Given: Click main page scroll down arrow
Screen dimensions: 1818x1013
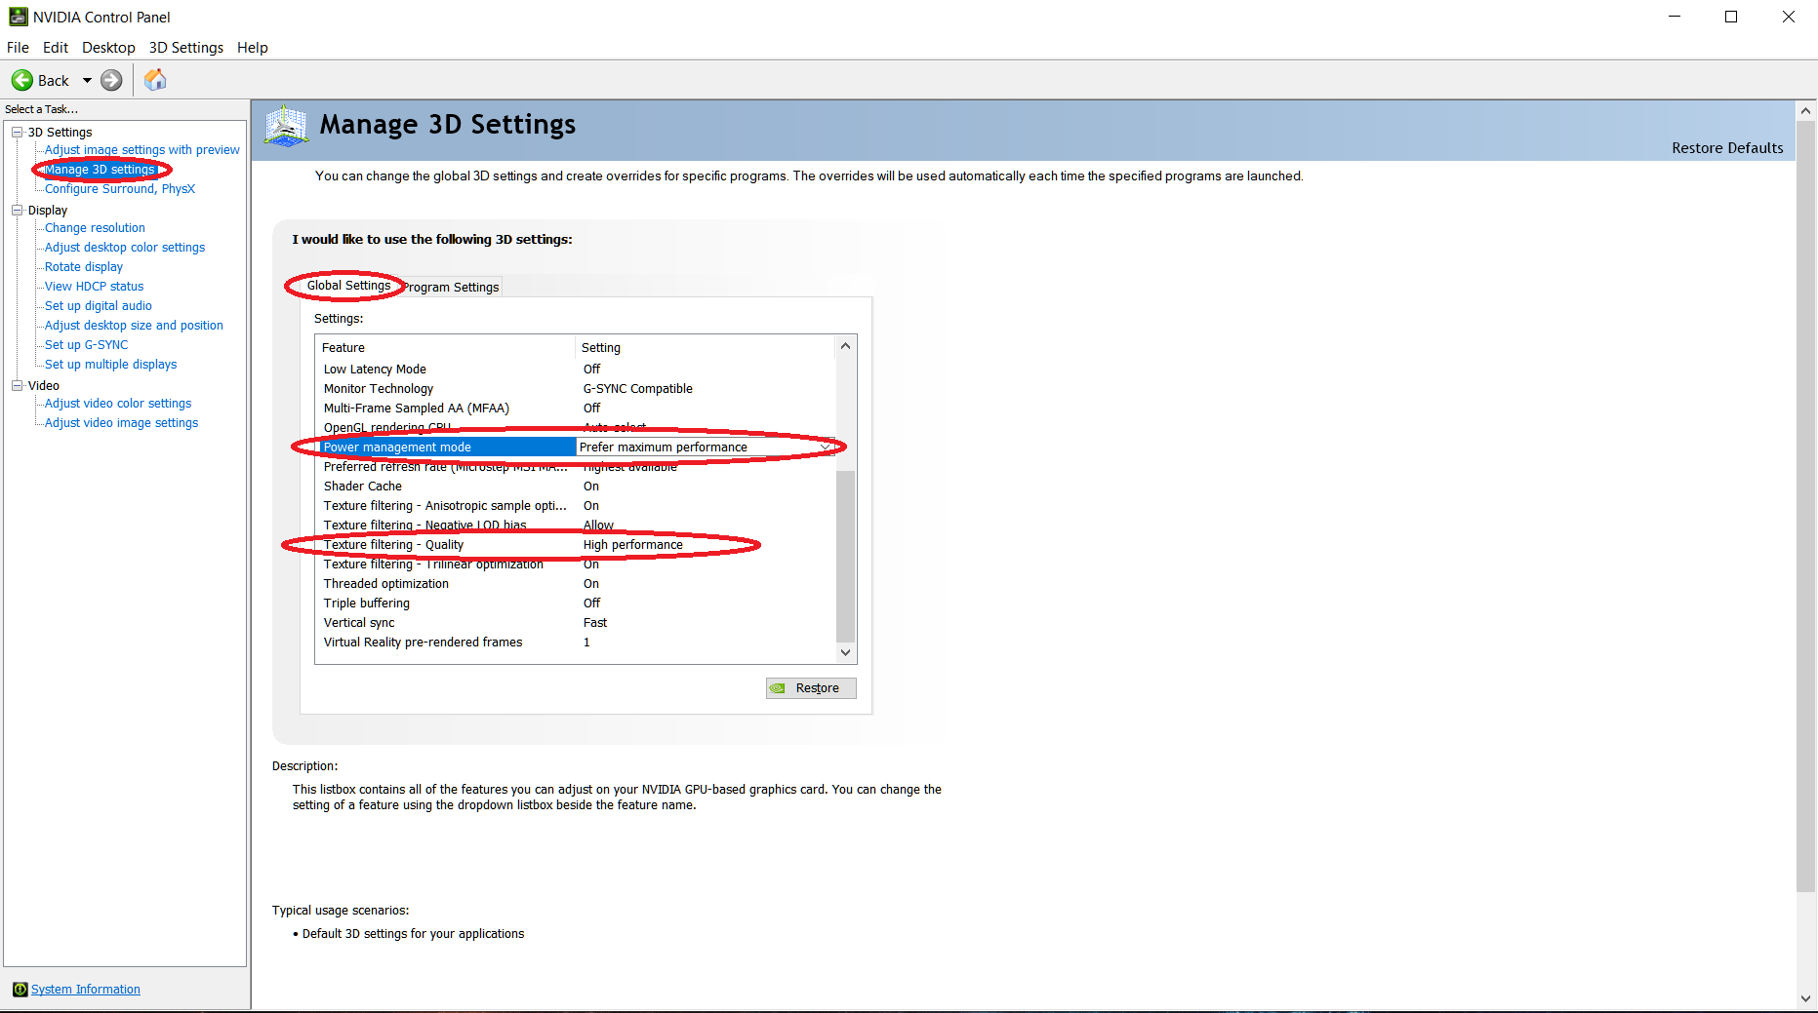Looking at the screenshot, I should pyautogui.click(x=1806, y=999).
